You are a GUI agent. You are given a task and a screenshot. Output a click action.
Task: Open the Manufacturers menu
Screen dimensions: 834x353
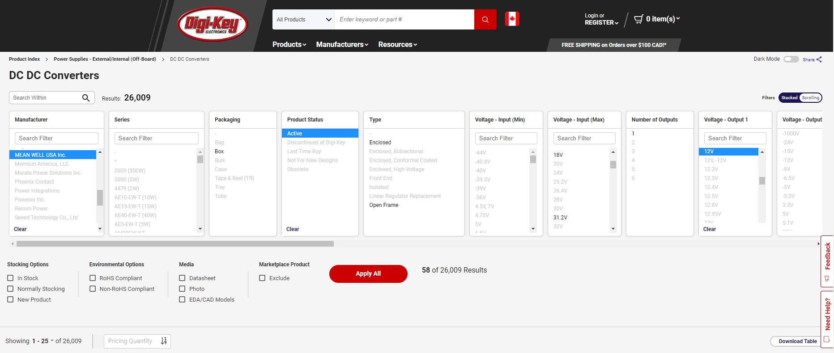342,45
